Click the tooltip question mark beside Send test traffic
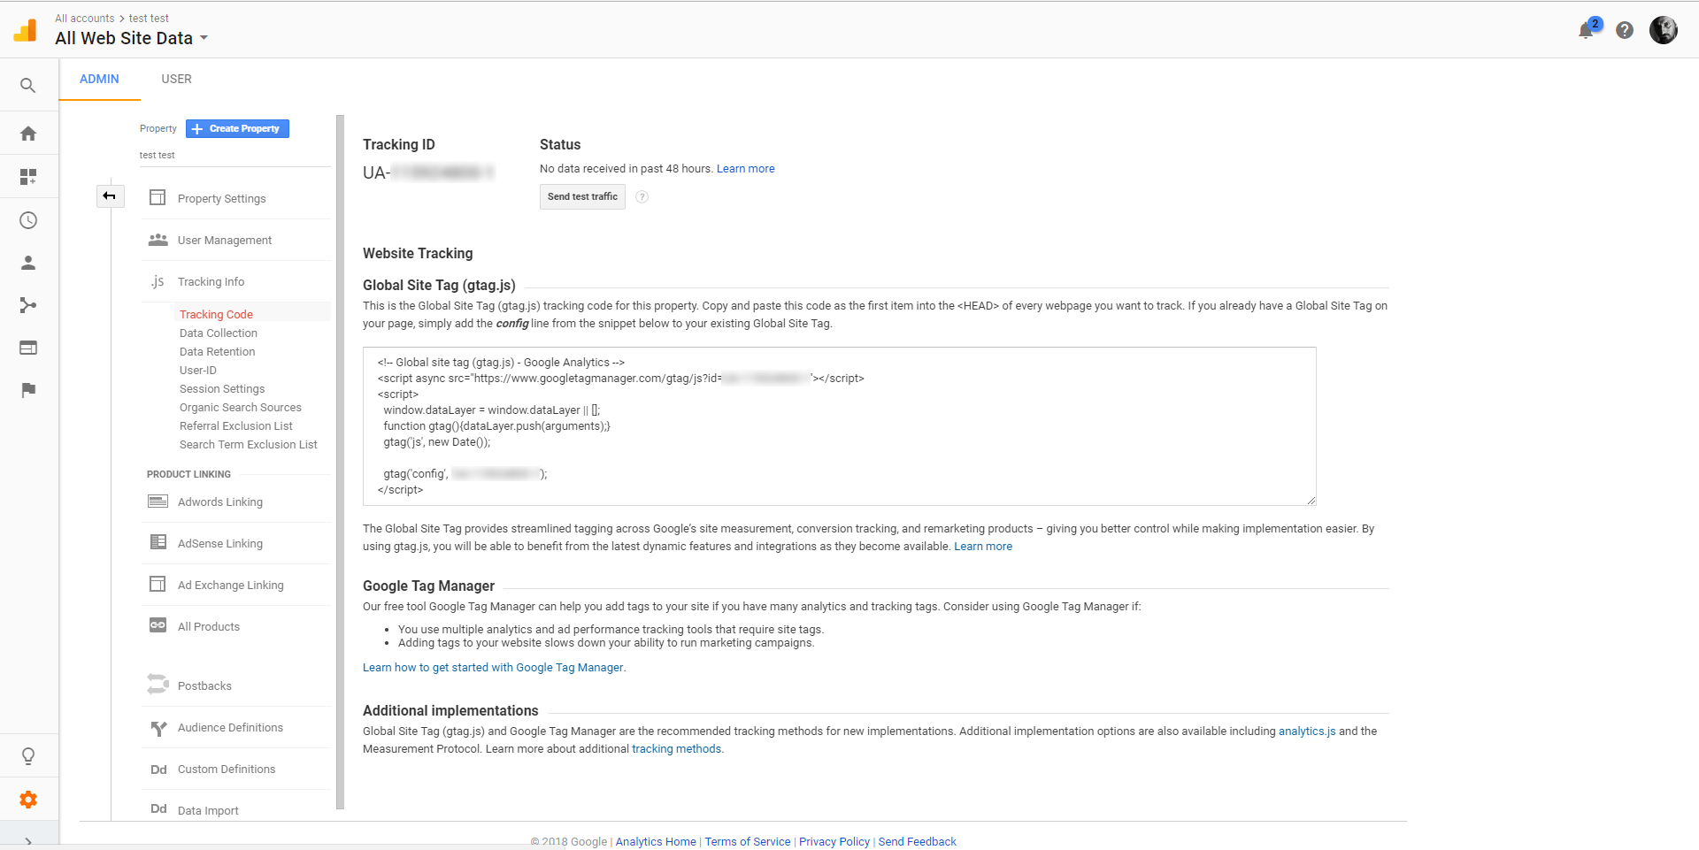The image size is (1699, 850). point(642,197)
